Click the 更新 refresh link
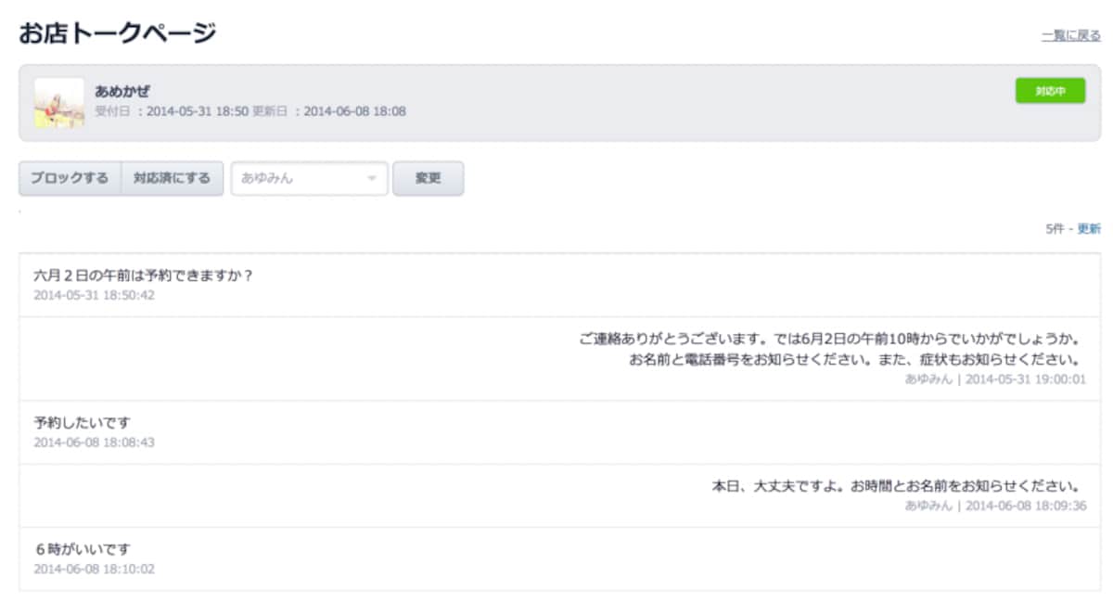Image resolution: width=1113 pixels, height=603 pixels. [x=1089, y=229]
